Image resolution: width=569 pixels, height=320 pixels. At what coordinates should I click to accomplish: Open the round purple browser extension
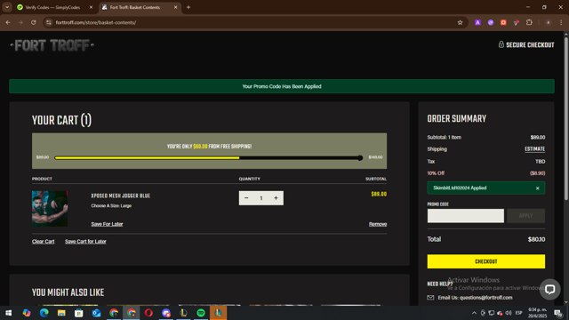[x=491, y=22]
